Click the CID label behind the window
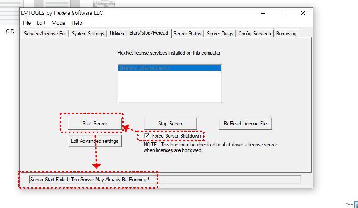 (10, 31)
